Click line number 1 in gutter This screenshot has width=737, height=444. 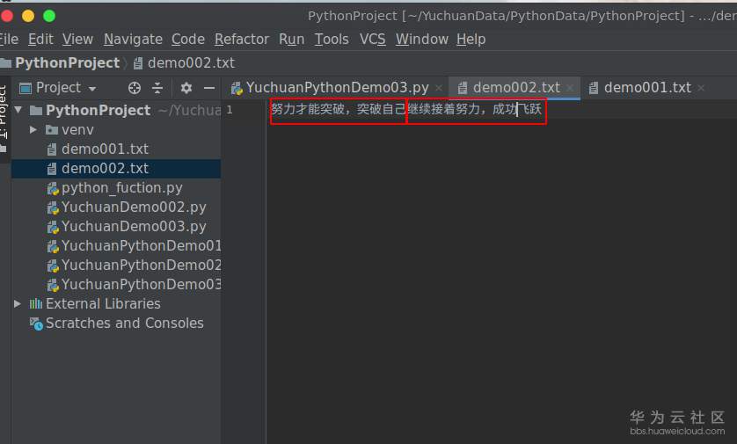pyautogui.click(x=230, y=110)
